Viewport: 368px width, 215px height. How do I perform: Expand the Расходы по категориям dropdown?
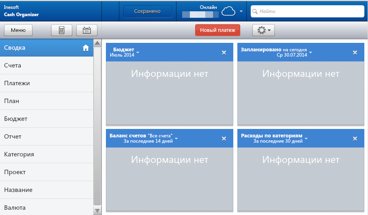coord(306,139)
